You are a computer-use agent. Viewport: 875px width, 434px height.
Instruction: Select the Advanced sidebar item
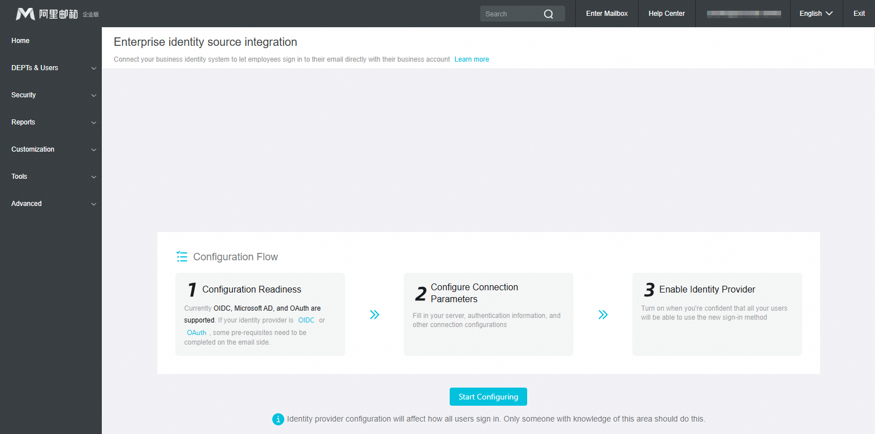coord(27,204)
